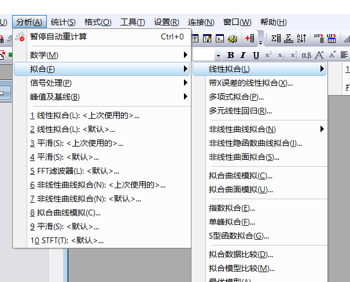Expand 峰值及基线(B) submenu
This screenshot has height=282, width=350.
185,97
